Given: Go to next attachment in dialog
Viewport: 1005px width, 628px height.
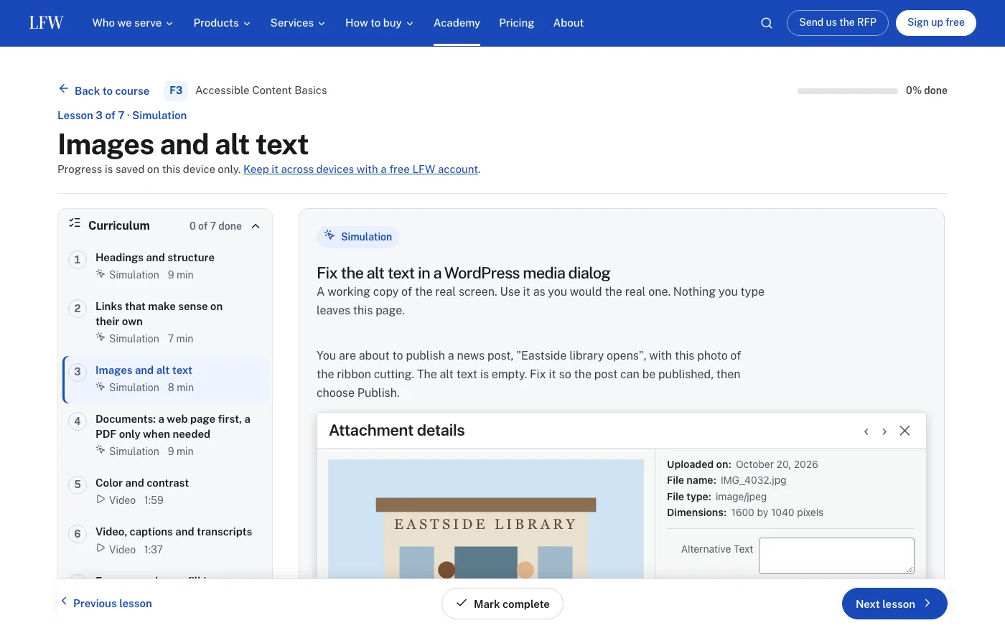Looking at the screenshot, I should click(884, 431).
